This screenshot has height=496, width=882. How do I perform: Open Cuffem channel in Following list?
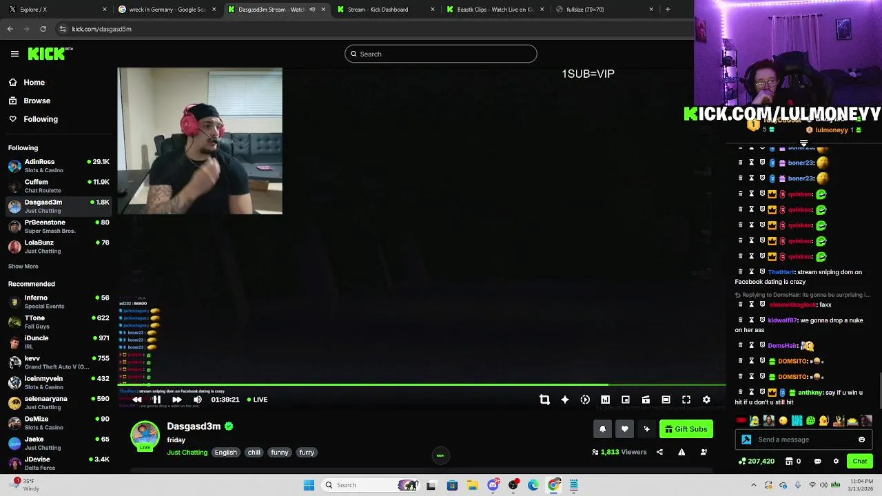(58, 186)
